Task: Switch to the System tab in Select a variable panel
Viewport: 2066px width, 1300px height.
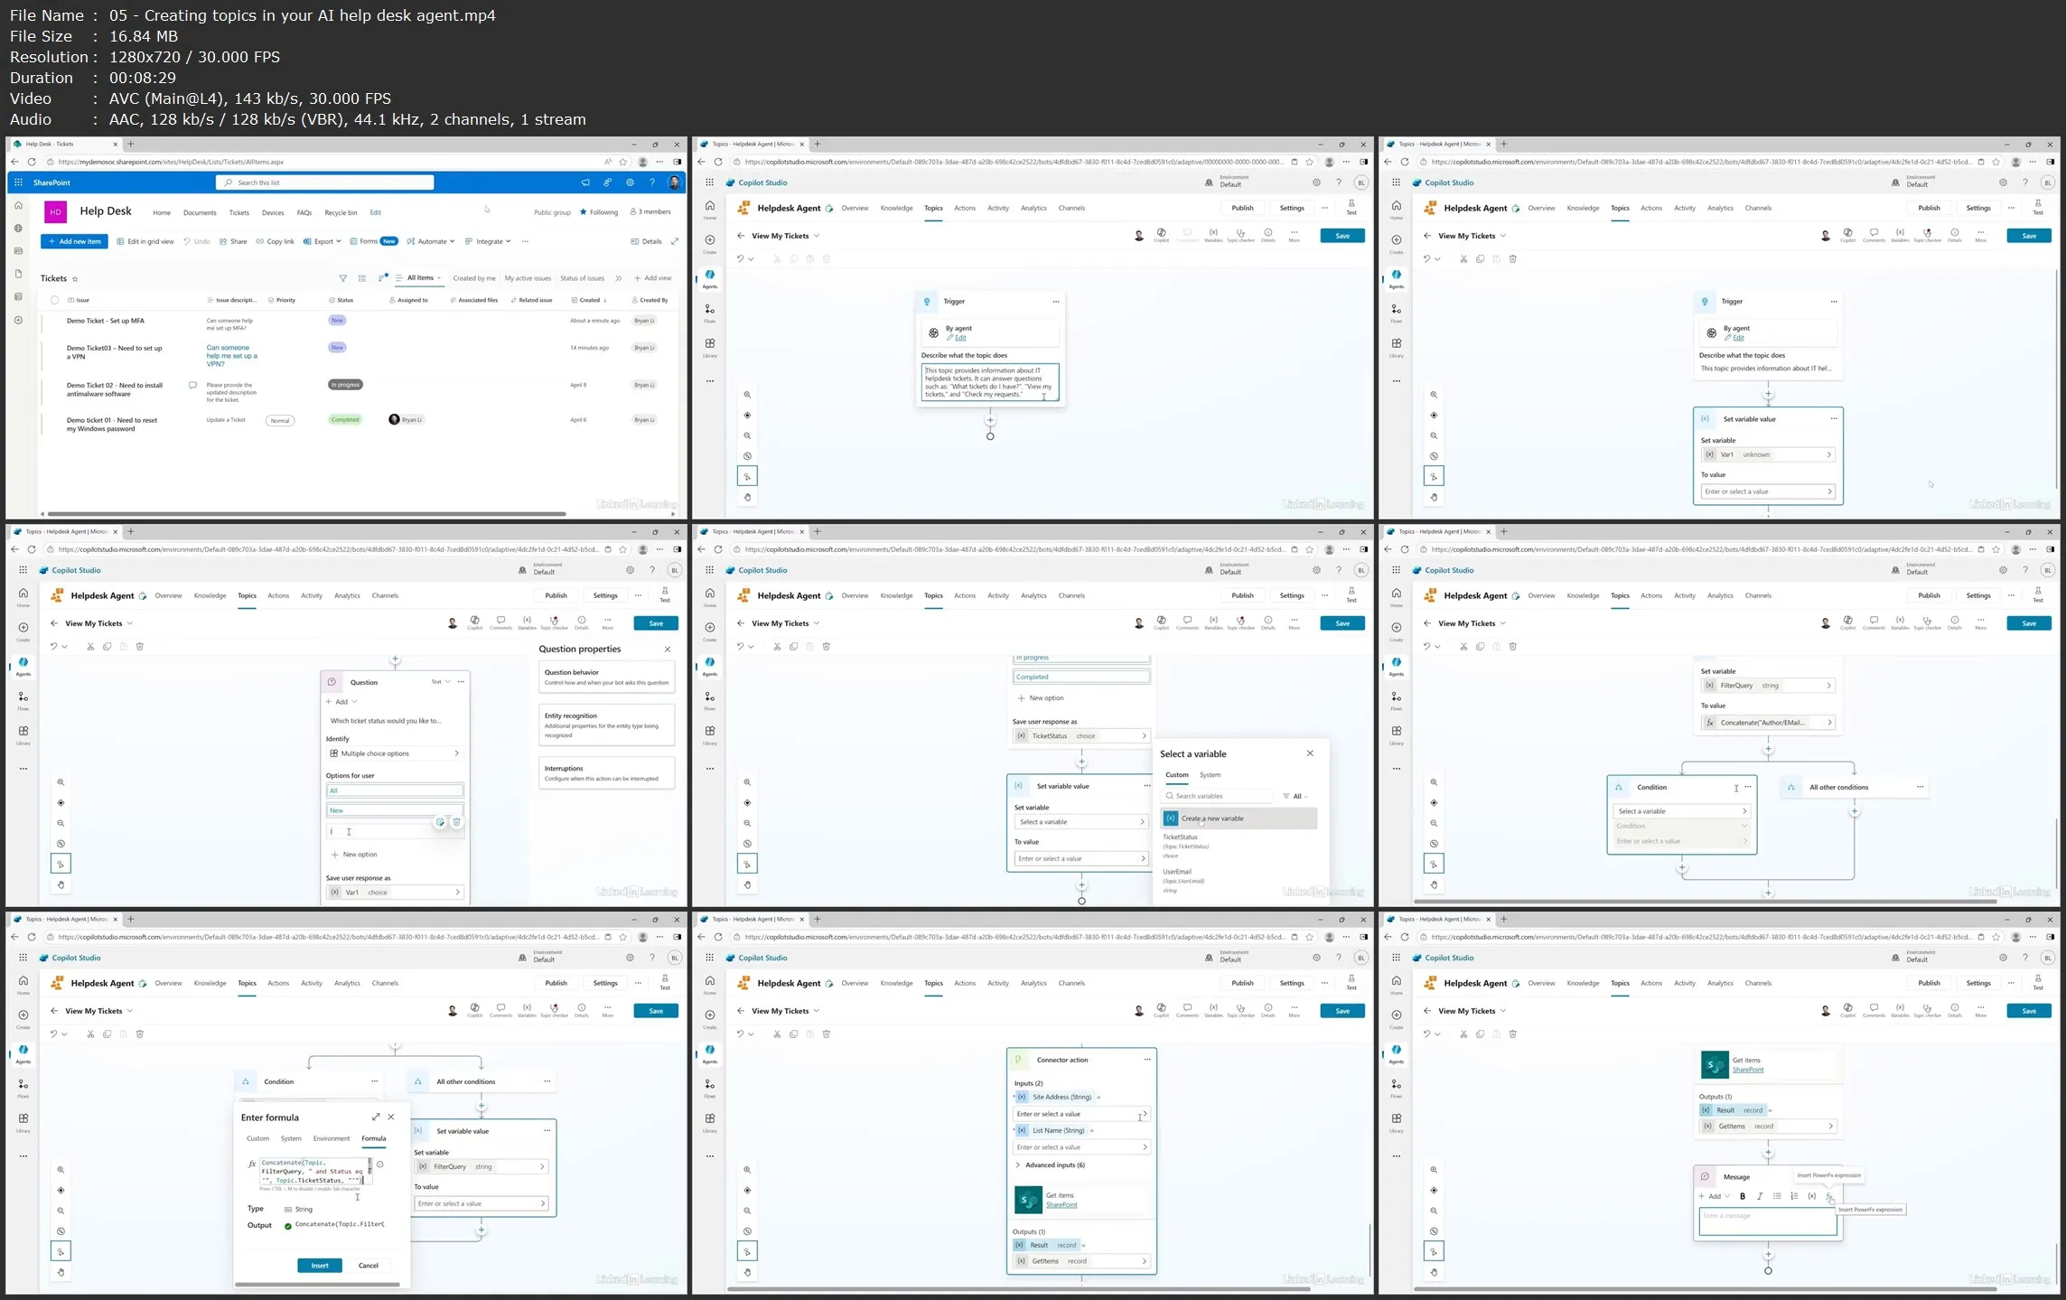Action: (x=1210, y=775)
